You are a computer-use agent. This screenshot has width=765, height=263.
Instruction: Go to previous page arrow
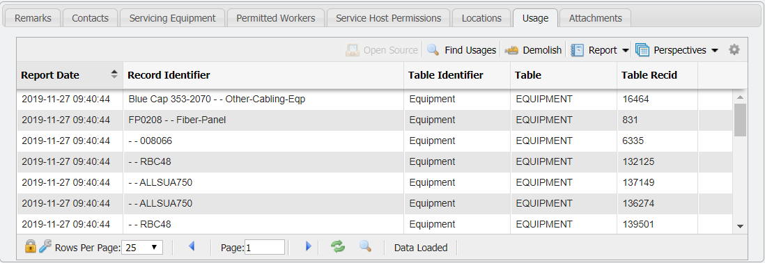[191, 246]
